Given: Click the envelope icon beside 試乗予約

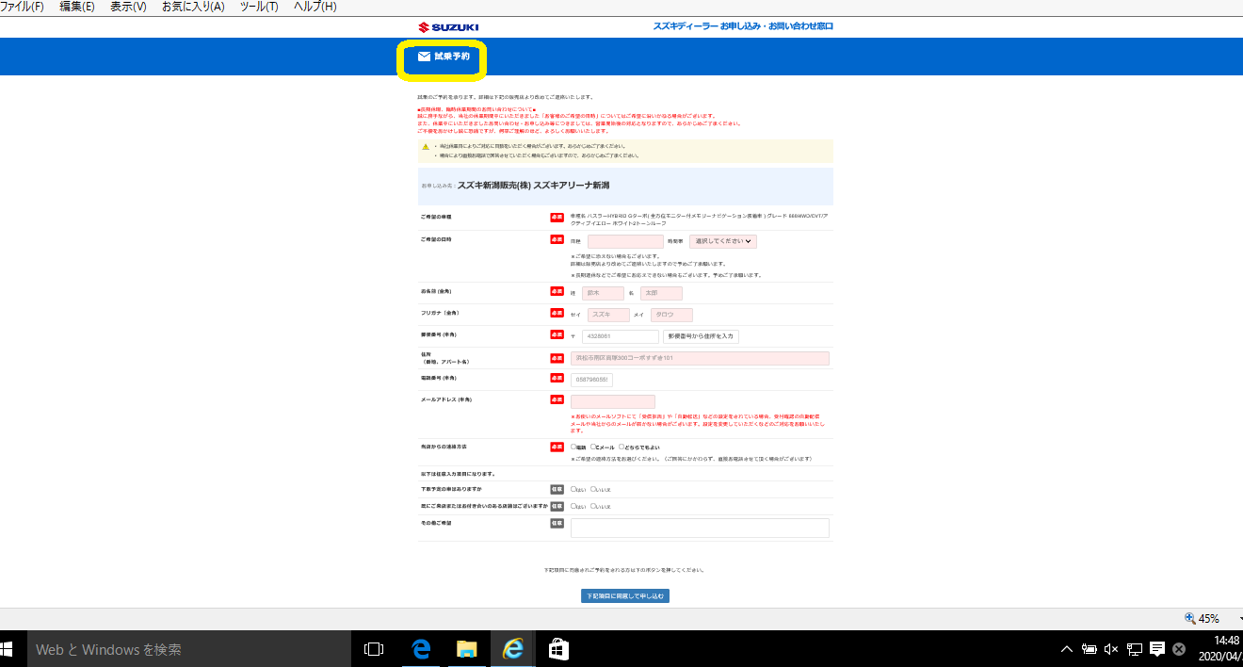Looking at the screenshot, I should 424,57.
